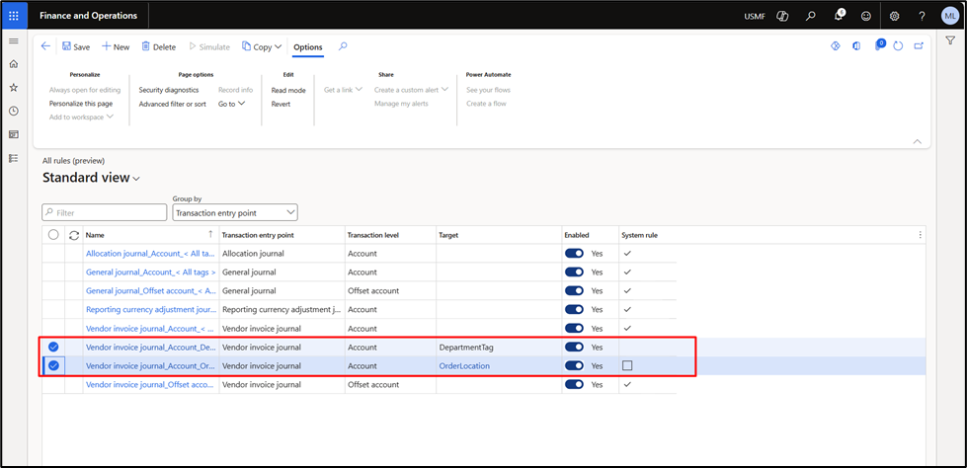Open Copilot icon in top bar
Screen dimensions: 967x468
point(783,16)
